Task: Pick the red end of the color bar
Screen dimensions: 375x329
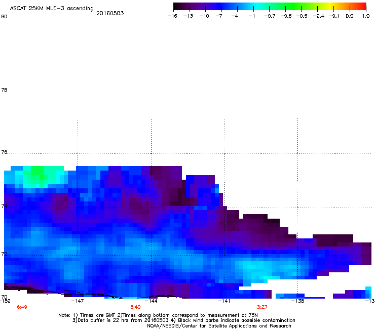Action: pyautogui.click(x=363, y=7)
